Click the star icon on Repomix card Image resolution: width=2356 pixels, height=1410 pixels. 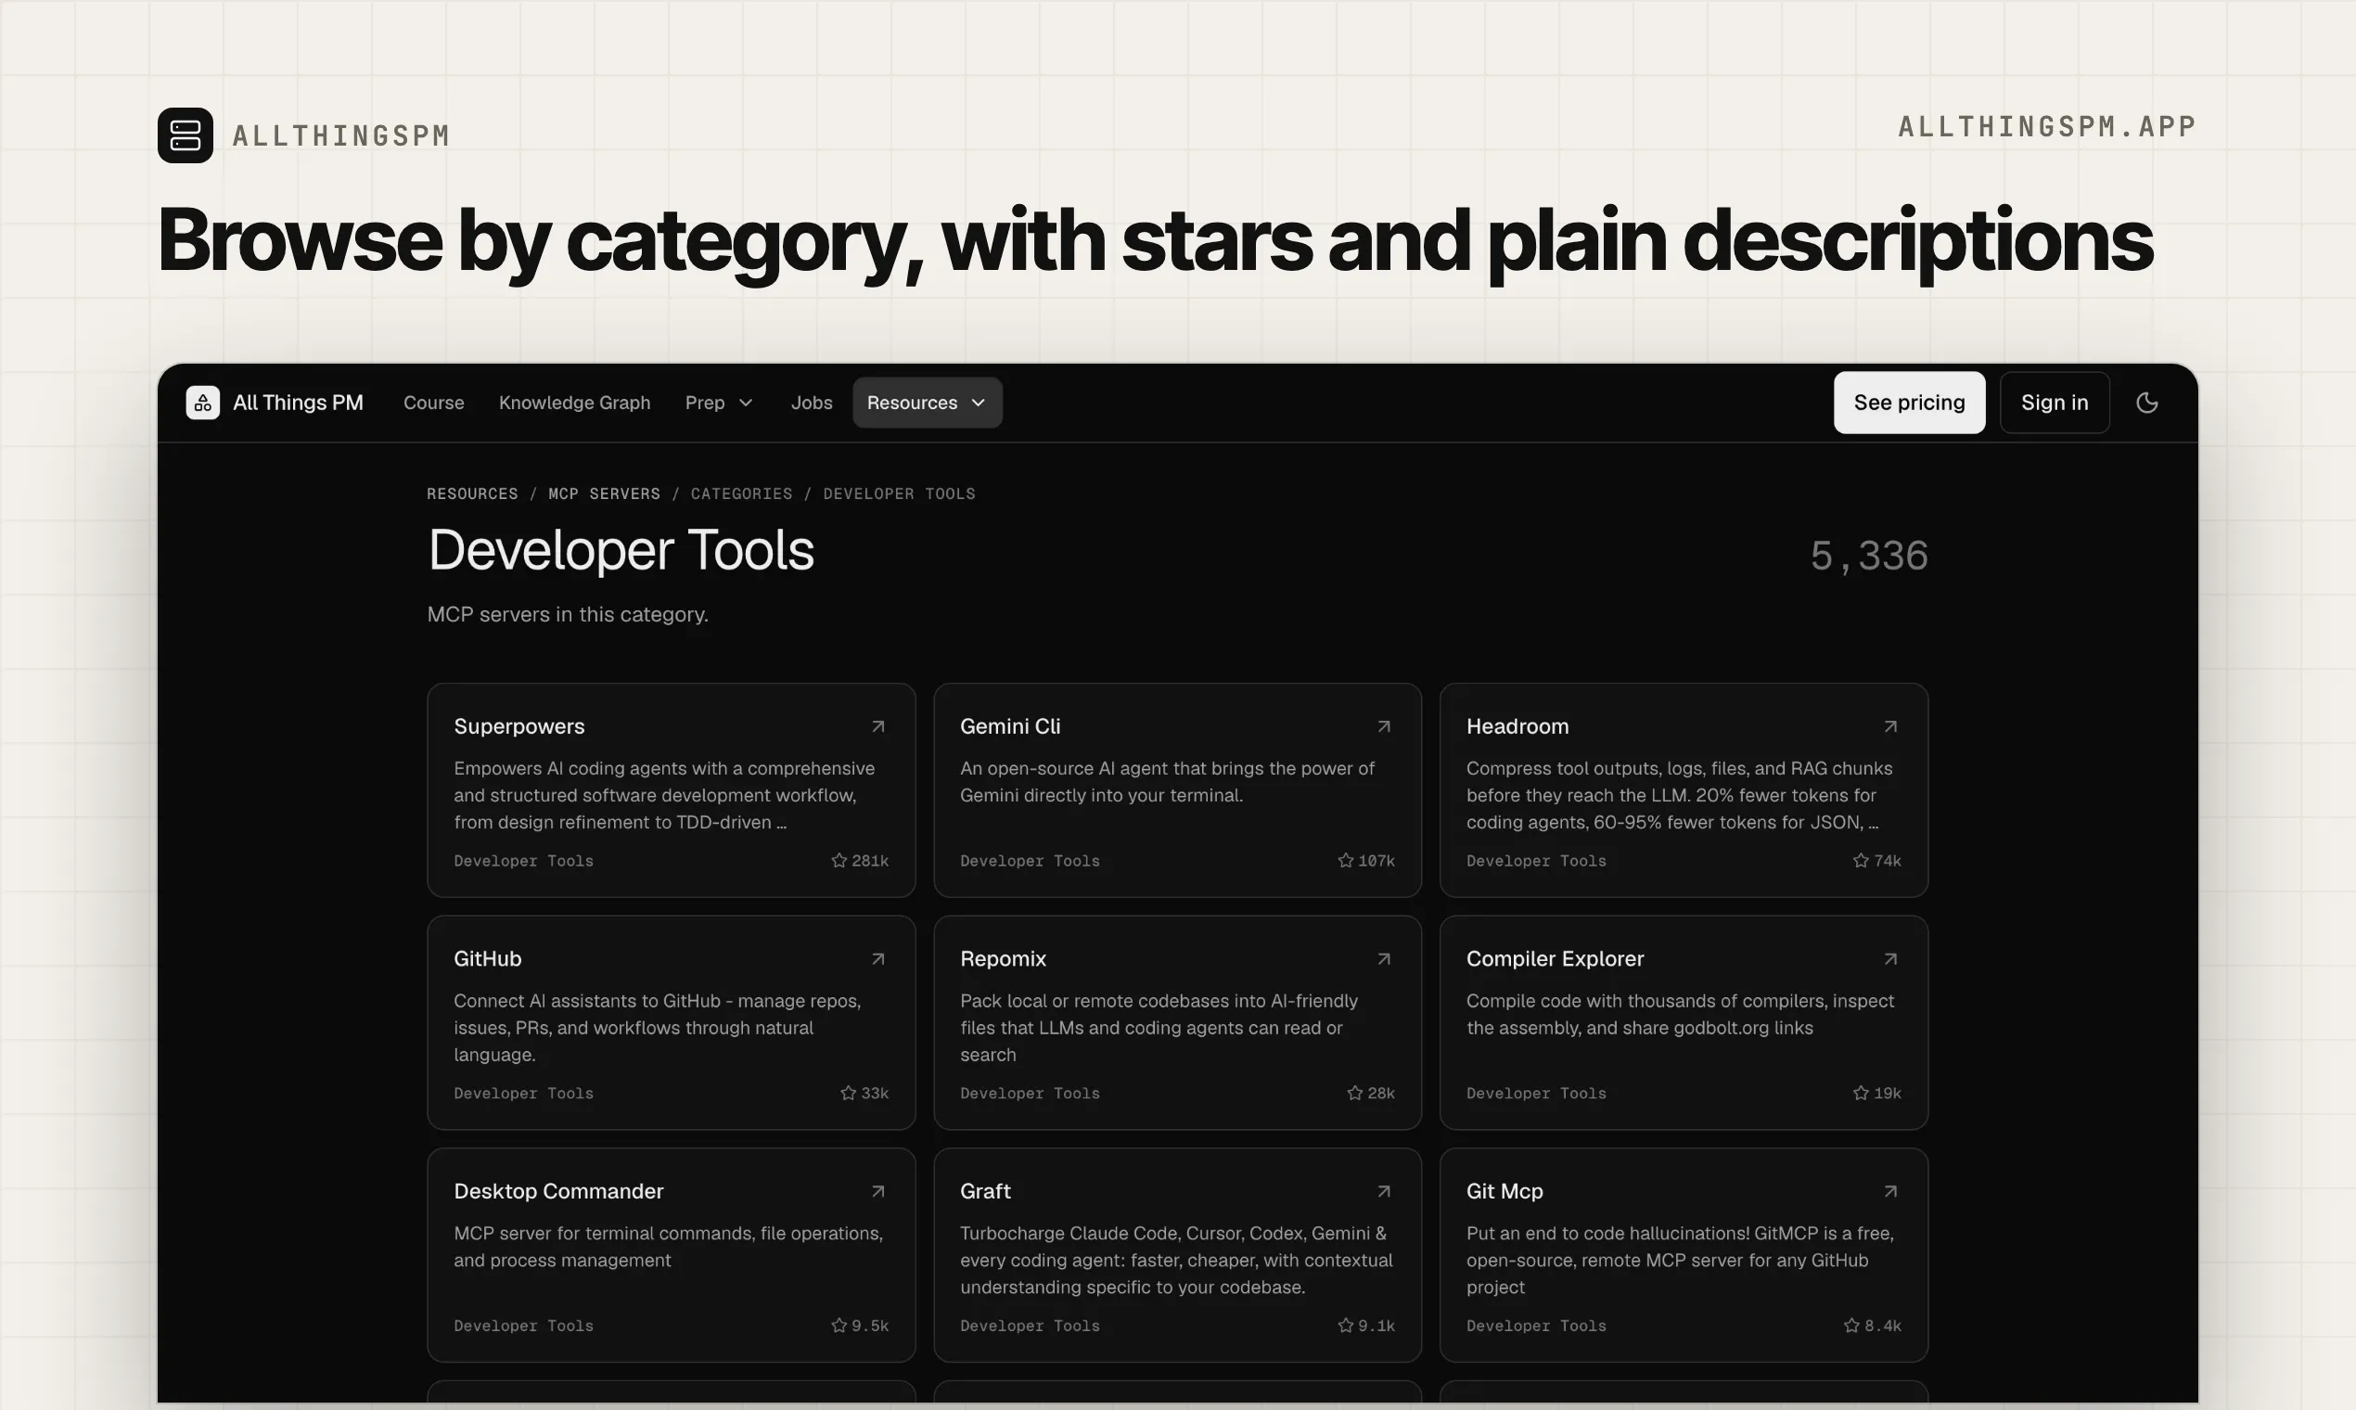point(1354,1094)
